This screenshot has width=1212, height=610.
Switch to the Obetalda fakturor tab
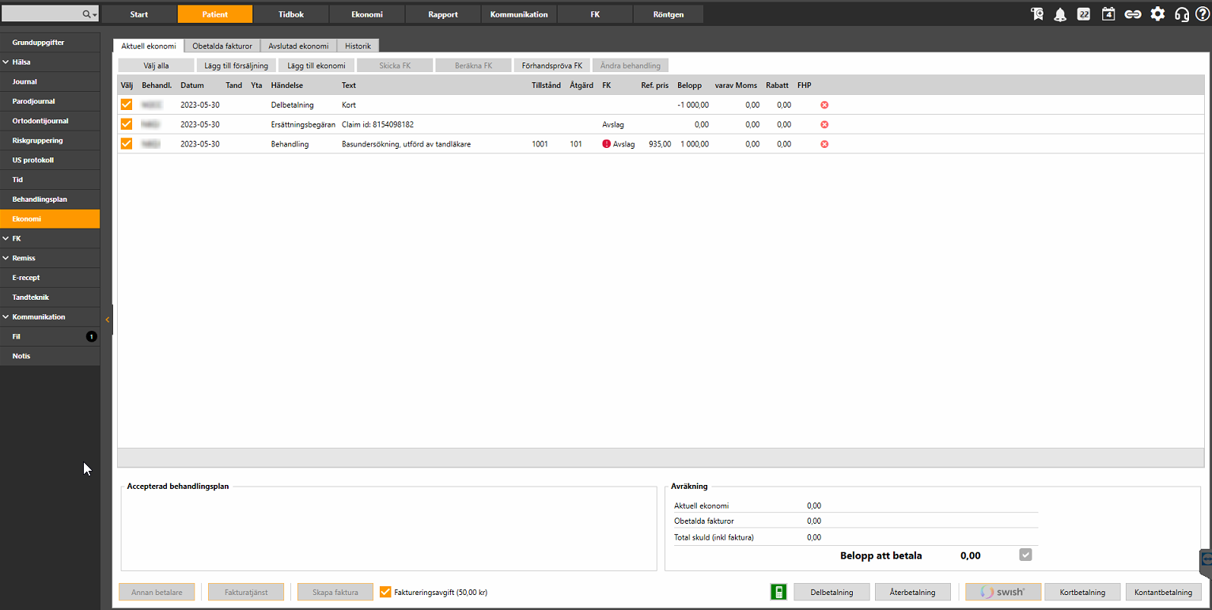coord(222,46)
